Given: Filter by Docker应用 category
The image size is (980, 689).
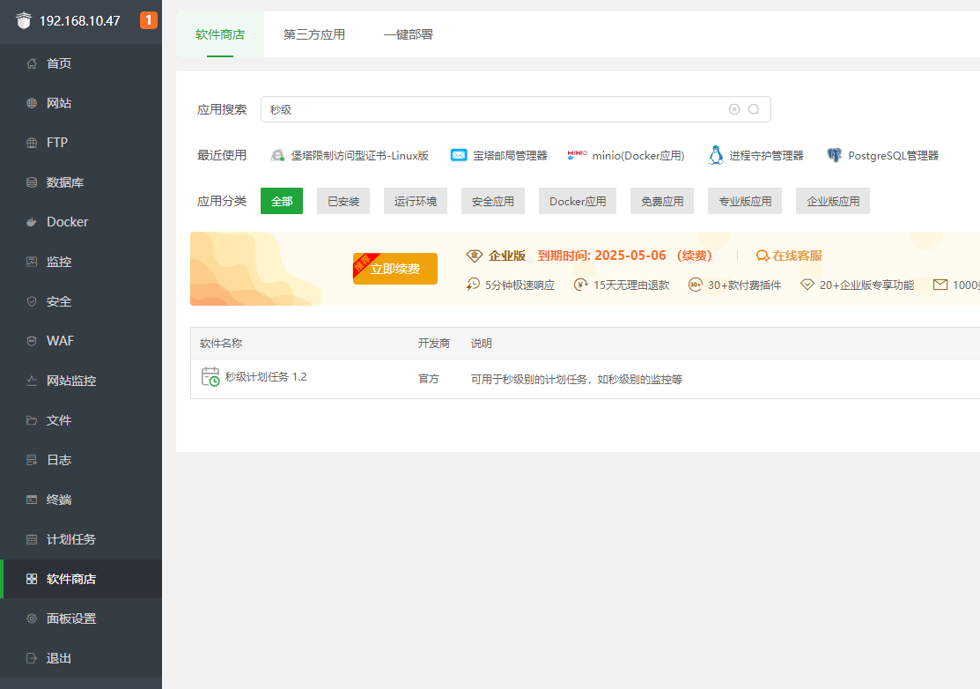Looking at the screenshot, I should [578, 201].
